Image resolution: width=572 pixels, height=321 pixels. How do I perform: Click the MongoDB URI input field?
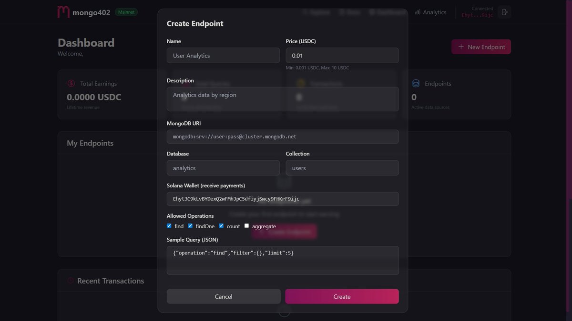coord(283,136)
